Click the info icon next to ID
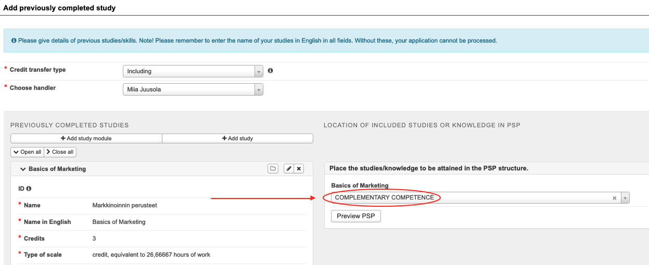 29,189
